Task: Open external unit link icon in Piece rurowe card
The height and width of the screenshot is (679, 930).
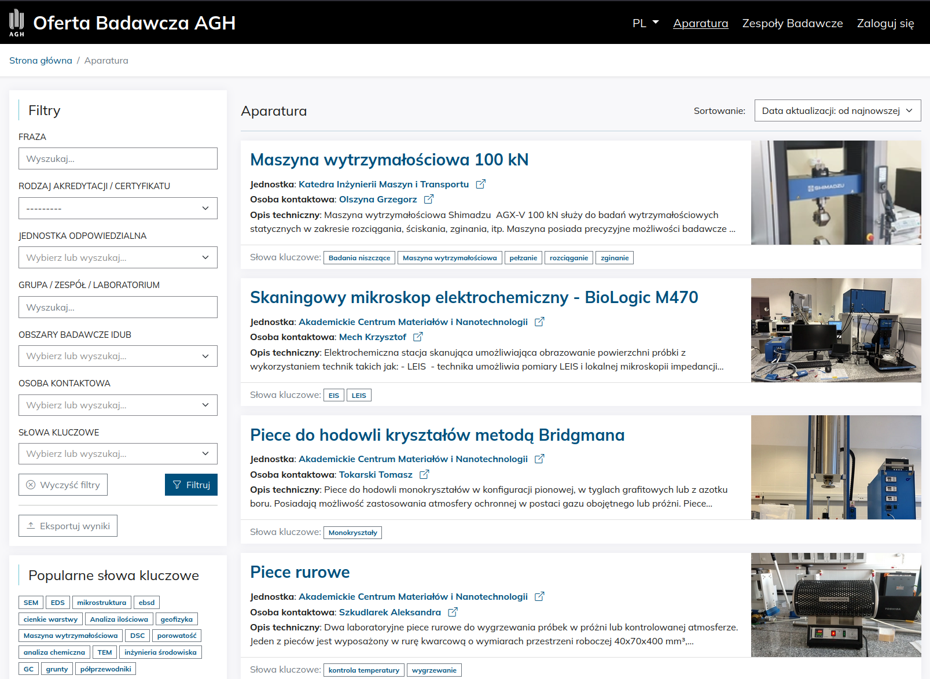Action: [539, 596]
